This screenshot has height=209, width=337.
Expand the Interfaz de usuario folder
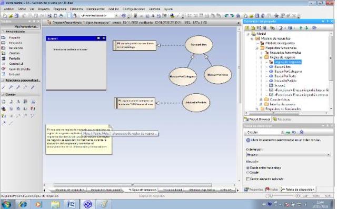pyautogui.click(x=261, y=104)
